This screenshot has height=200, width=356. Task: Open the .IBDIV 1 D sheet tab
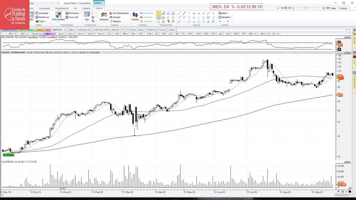click(x=264, y=34)
